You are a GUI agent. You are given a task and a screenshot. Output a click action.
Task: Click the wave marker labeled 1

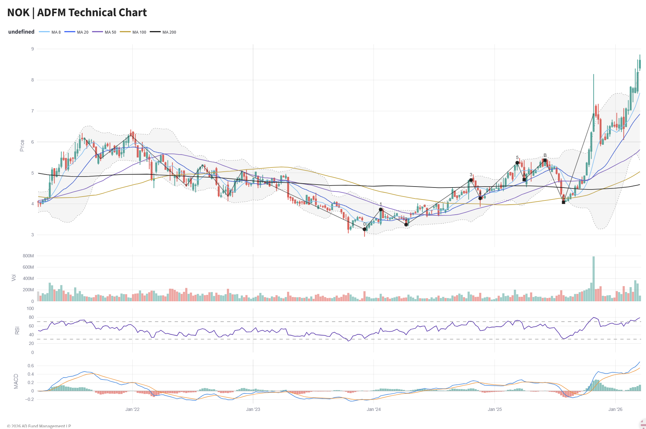coord(381,209)
